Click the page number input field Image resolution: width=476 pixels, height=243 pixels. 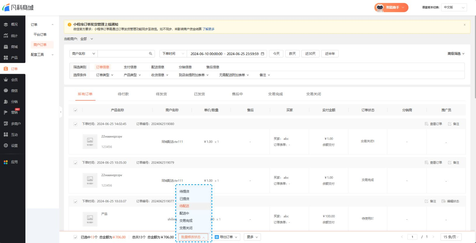(412, 237)
